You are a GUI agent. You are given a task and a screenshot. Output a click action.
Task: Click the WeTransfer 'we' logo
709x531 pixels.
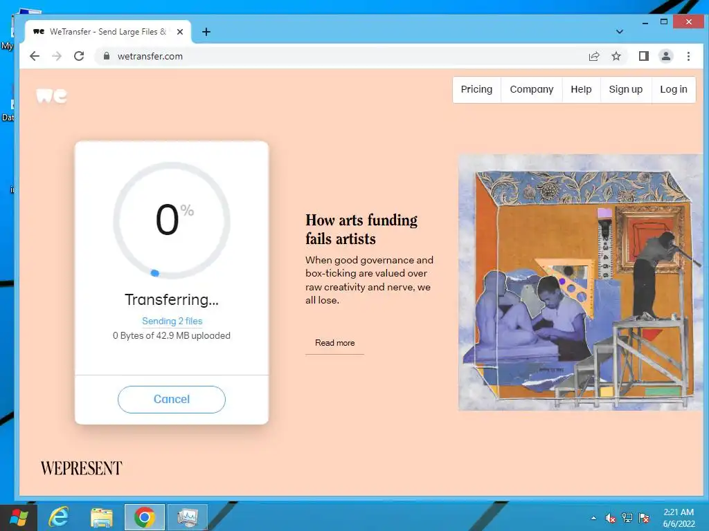(x=51, y=95)
